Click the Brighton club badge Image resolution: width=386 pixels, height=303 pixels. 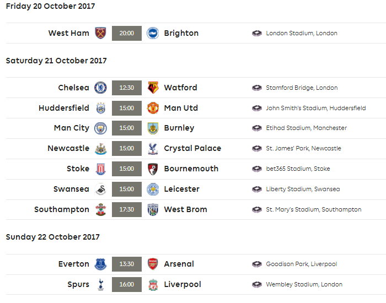[153, 33]
